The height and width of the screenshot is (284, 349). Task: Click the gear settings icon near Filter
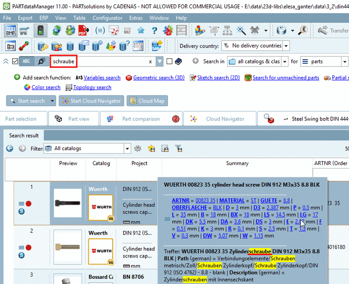coord(138,149)
